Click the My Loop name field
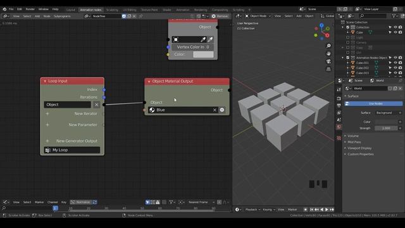Image resolution: width=405 pixels, height=228 pixels. point(72,150)
